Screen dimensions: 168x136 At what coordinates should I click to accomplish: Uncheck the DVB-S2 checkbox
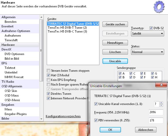[x=151, y=28]
